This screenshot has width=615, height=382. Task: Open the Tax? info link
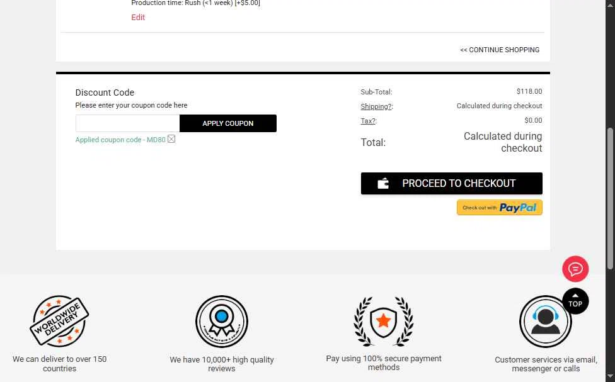click(x=369, y=121)
